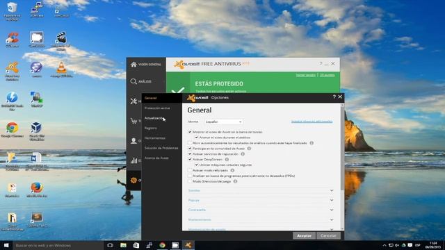Expand the Sonidos section
Viewport: 445px width, 250px height.
click(x=261, y=190)
